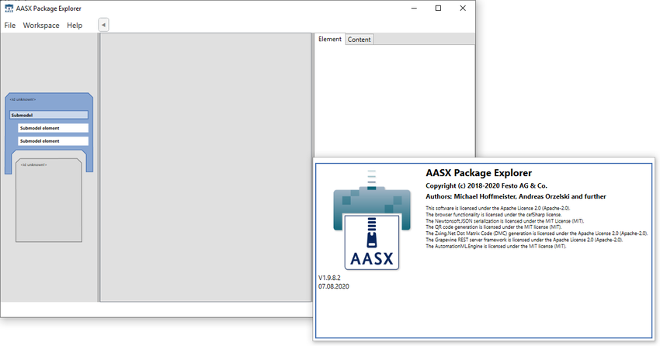Open the Help menu
This screenshot has width=660, height=346.
tap(75, 26)
